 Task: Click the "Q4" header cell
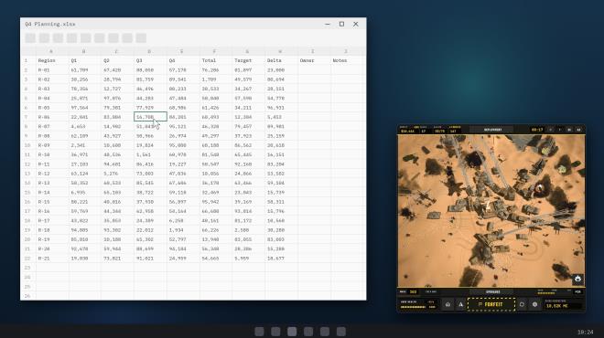[x=183, y=61]
